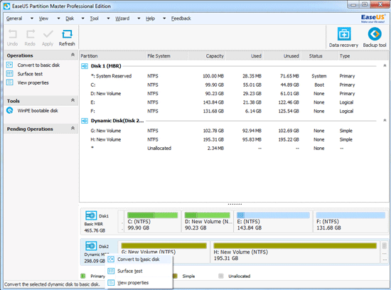391x290 pixels.
Task: Sort by the Unused column header
Action: tap(282, 56)
